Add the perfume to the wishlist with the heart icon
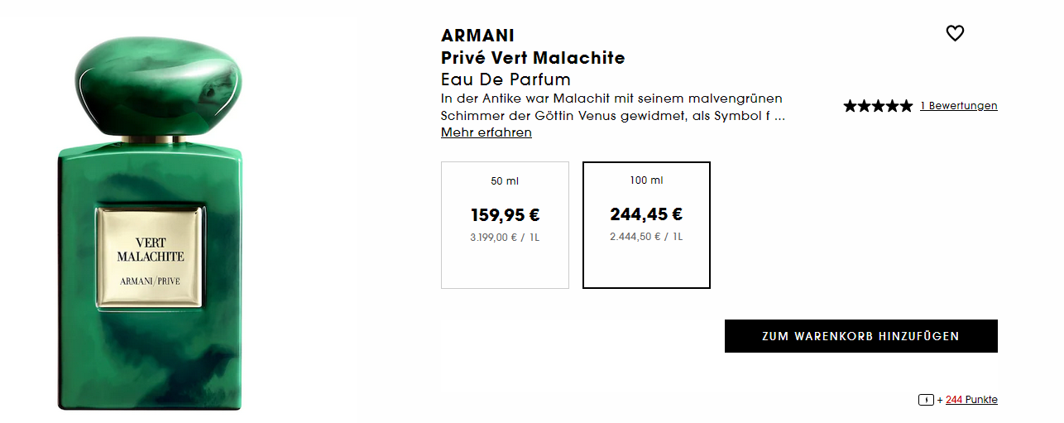Viewport: 1064px width, 423px height. tap(955, 34)
